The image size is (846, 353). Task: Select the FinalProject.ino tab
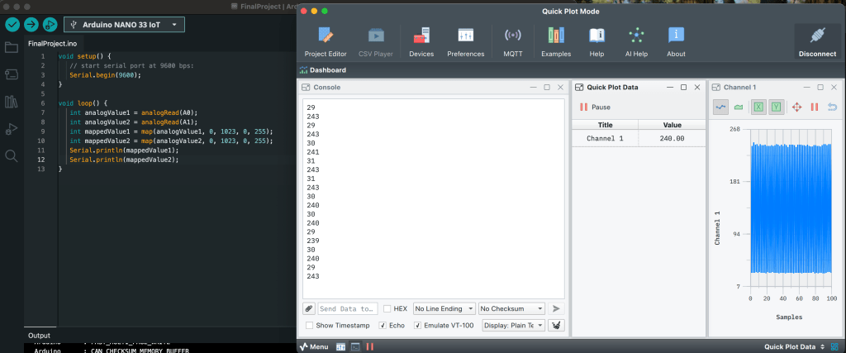[x=51, y=43]
